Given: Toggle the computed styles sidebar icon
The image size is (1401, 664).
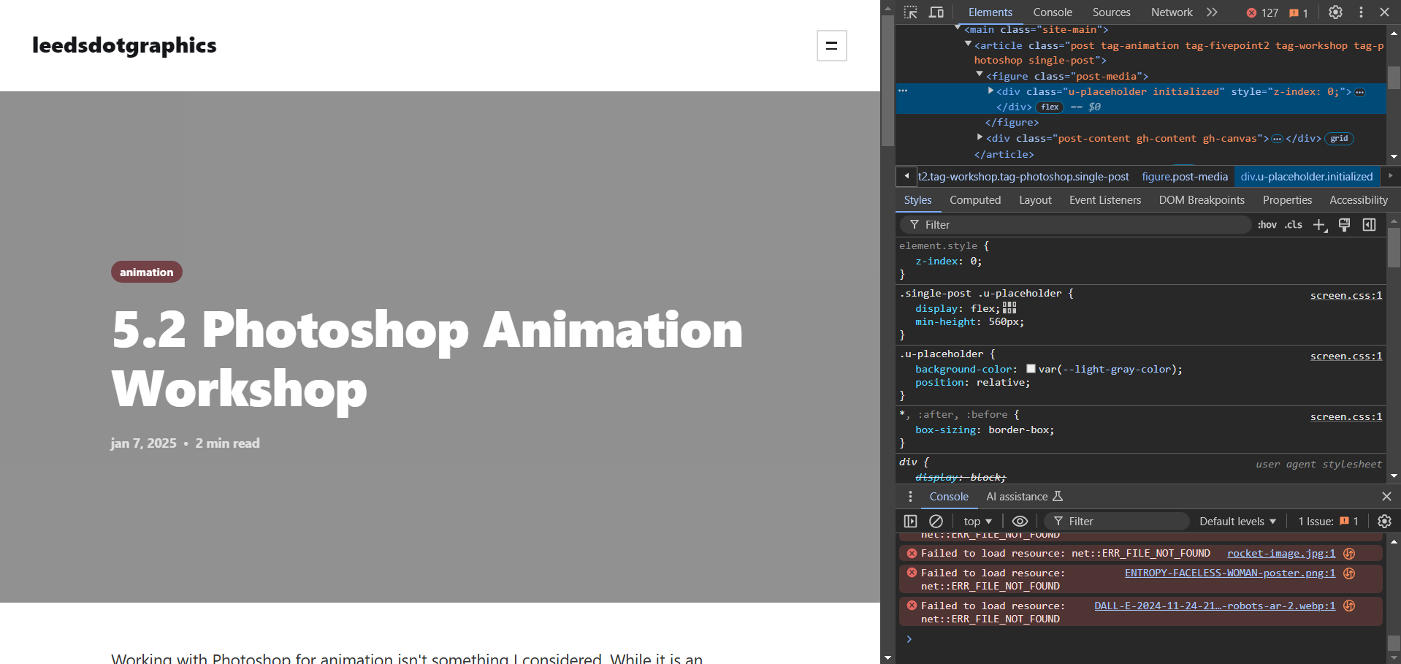Looking at the screenshot, I should [1370, 225].
